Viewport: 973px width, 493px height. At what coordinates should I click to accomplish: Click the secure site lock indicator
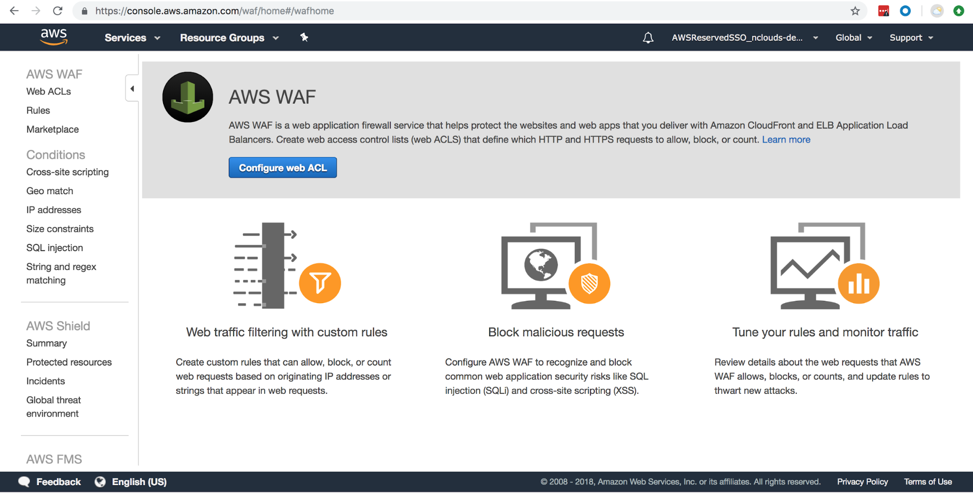click(84, 11)
